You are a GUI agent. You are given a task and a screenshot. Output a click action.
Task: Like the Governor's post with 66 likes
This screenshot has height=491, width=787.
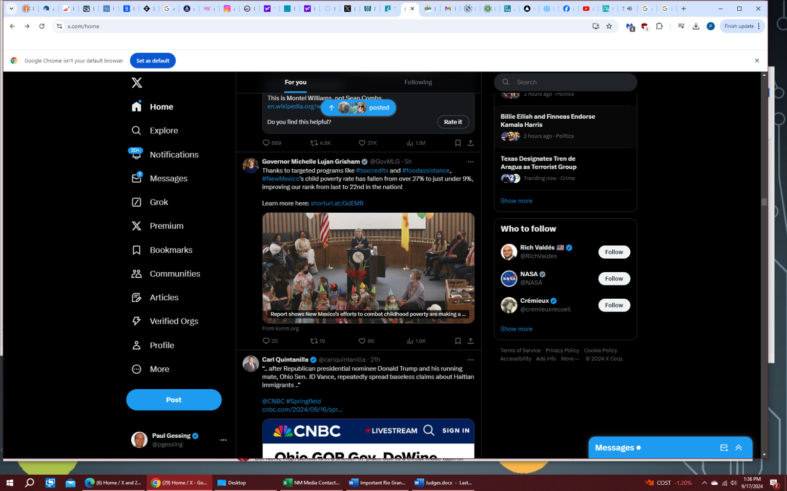[x=362, y=341]
